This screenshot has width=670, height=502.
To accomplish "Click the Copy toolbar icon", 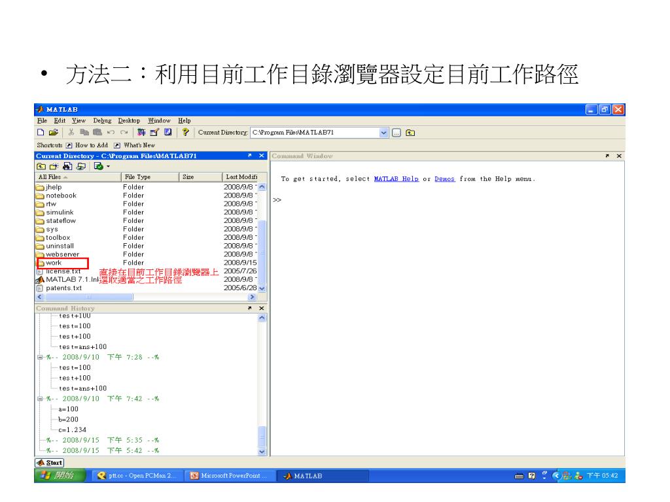I will (x=84, y=132).
